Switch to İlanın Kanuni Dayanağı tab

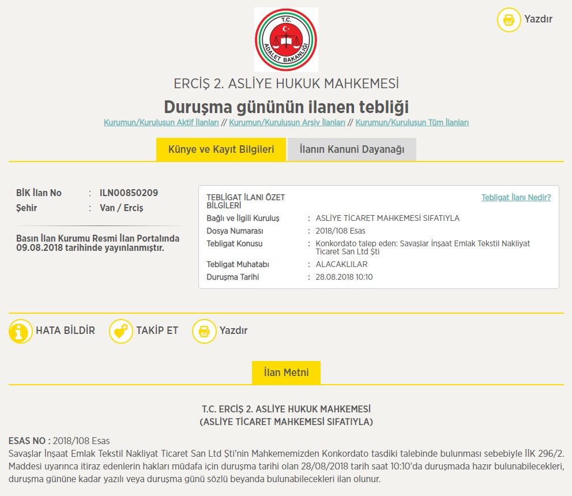(352, 149)
